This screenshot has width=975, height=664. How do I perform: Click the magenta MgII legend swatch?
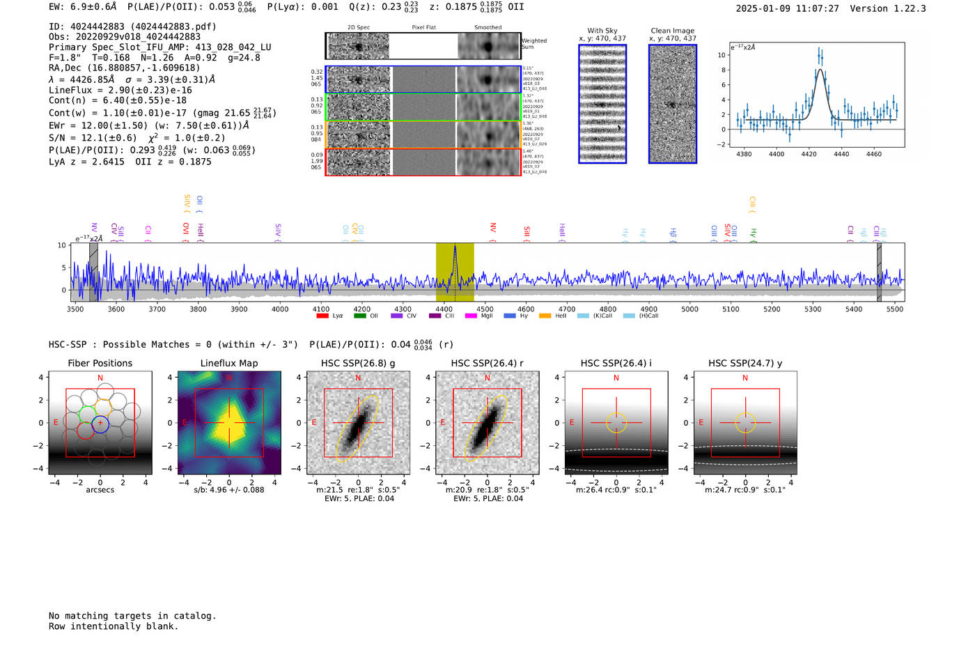click(471, 316)
